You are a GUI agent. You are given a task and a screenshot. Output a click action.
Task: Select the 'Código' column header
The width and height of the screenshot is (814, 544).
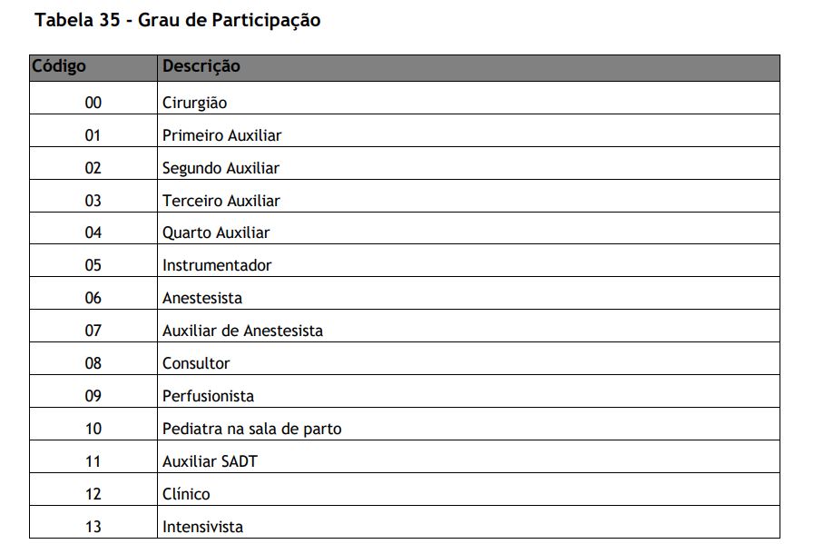point(59,66)
